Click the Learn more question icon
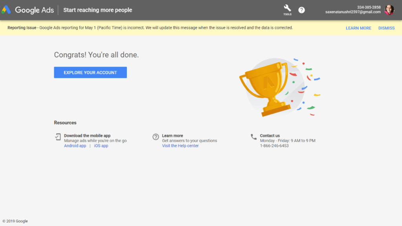Screen dimensions: 402x226 point(155,137)
